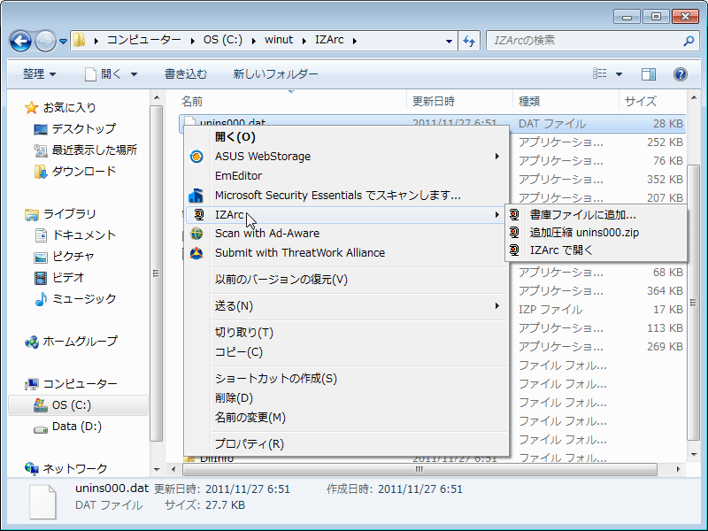Click the IZArc icon in context menu

click(x=198, y=214)
